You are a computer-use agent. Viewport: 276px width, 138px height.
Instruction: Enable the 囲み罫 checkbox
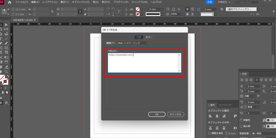coord(241,126)
